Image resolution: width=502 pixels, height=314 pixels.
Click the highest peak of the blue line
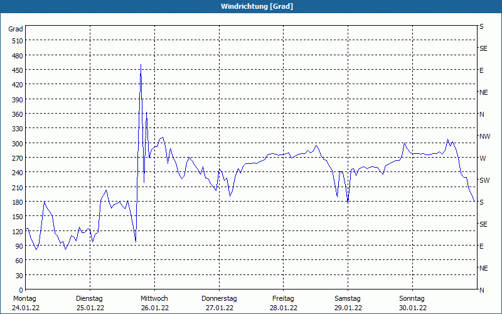pos(141,65)
